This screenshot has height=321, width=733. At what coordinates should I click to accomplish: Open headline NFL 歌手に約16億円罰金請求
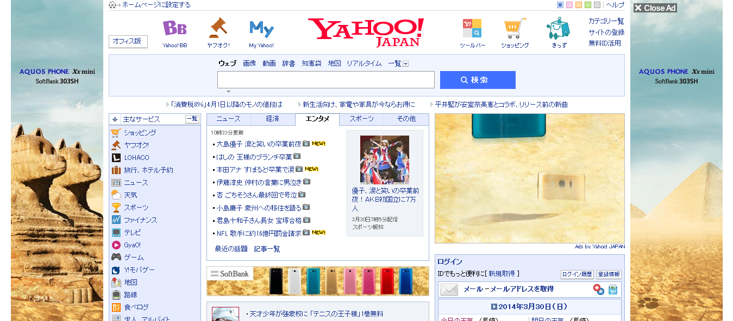pos(259,233)
